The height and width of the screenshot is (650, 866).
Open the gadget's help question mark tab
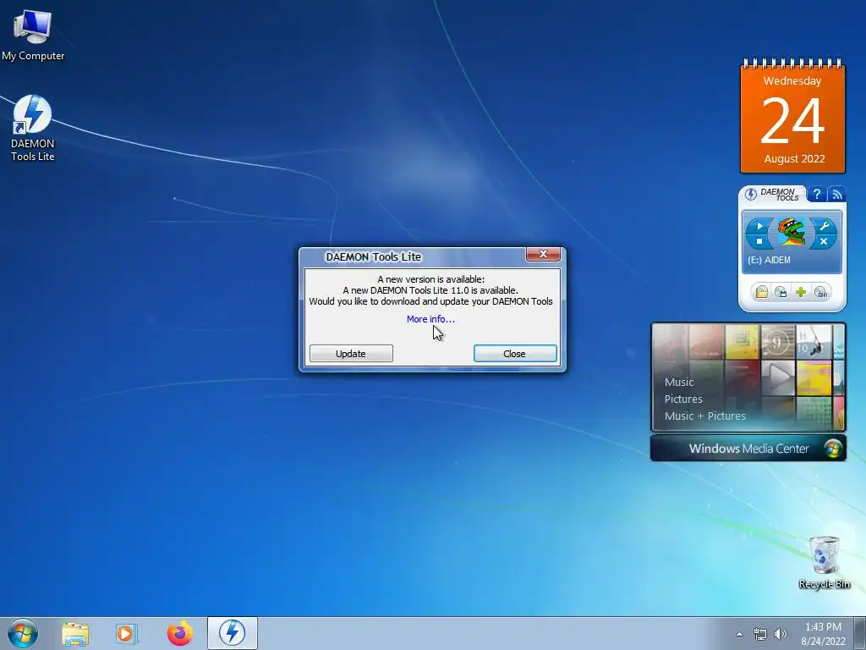[816, 194]
